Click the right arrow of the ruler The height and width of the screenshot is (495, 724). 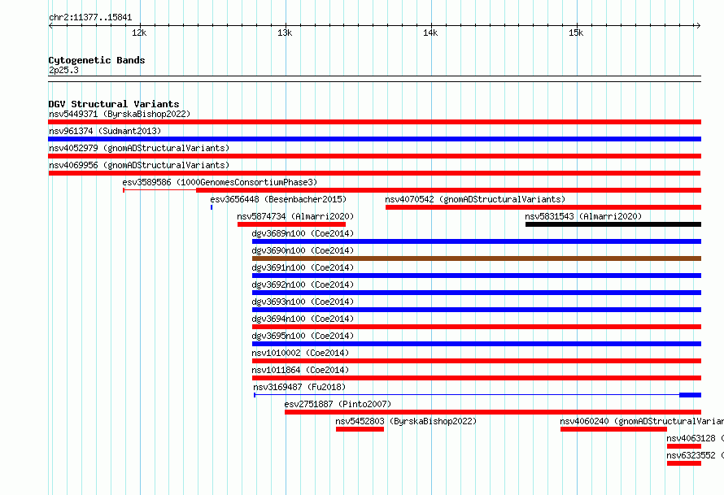pos(699,25)
